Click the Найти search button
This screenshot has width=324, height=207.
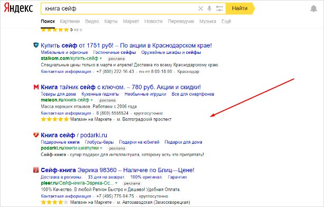tap(240, 8)
